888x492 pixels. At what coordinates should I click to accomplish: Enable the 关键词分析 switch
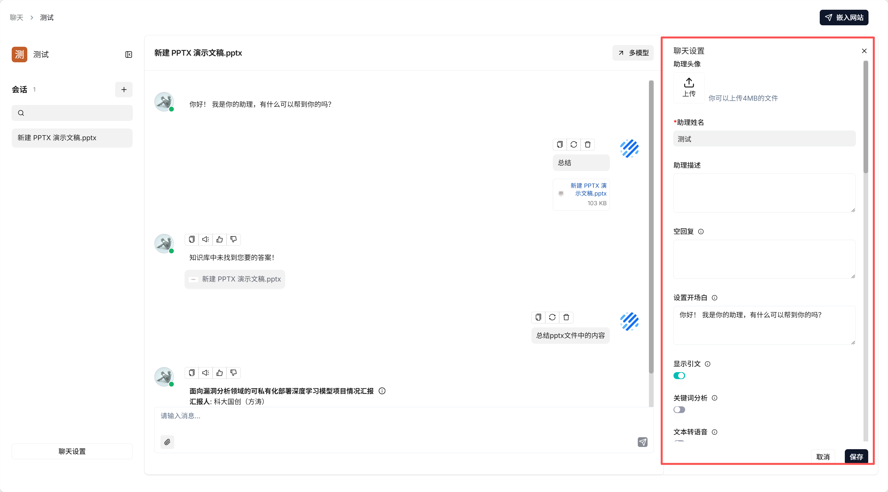tap(679, 409)
